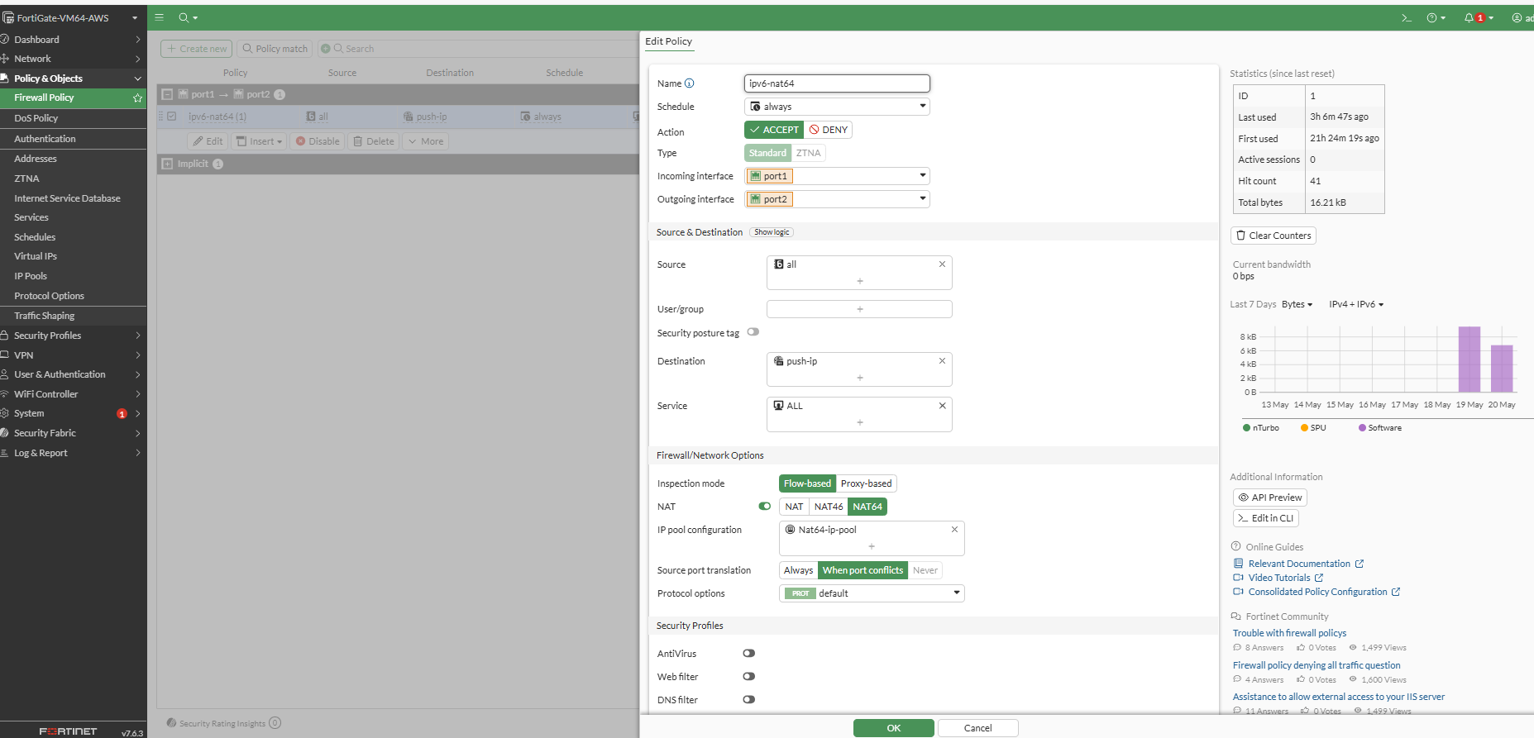
Task: Set Action to ACCEPT
Action: click(774, 130)
